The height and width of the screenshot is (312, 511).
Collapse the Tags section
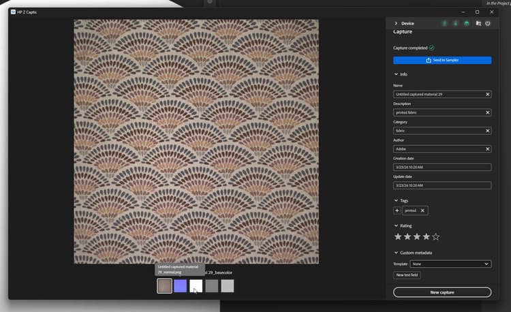(397, 200)
